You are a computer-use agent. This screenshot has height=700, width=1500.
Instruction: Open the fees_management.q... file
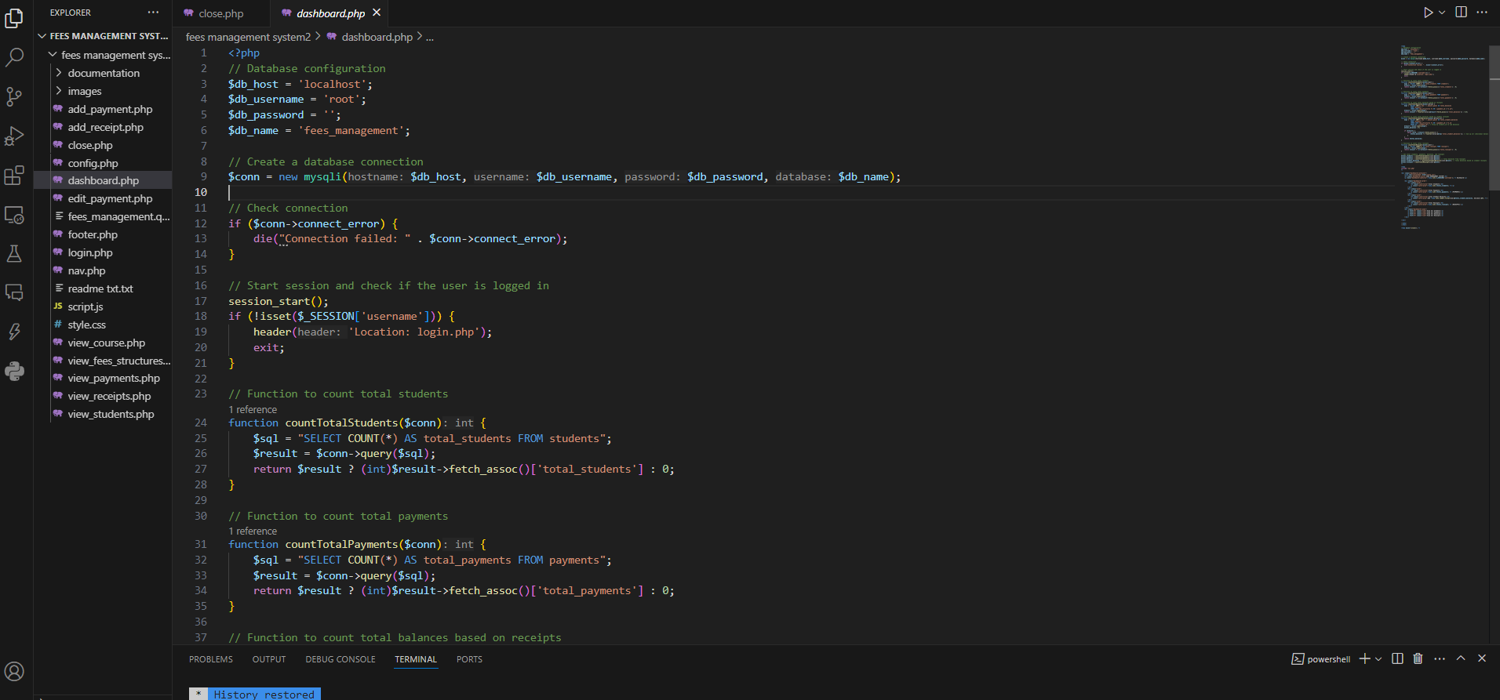[x=103, y=216]
